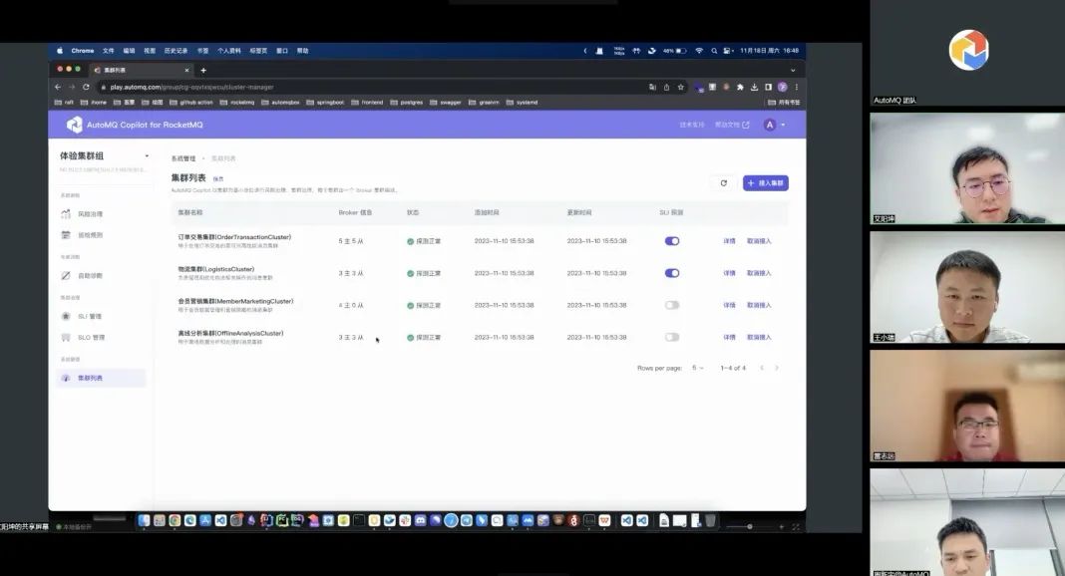The width and height of the screenshot is (1065, 576).
Task: Open the details link for OfflineAnalysisCluster
Action: pyautogui.click(x=729, y=337)
